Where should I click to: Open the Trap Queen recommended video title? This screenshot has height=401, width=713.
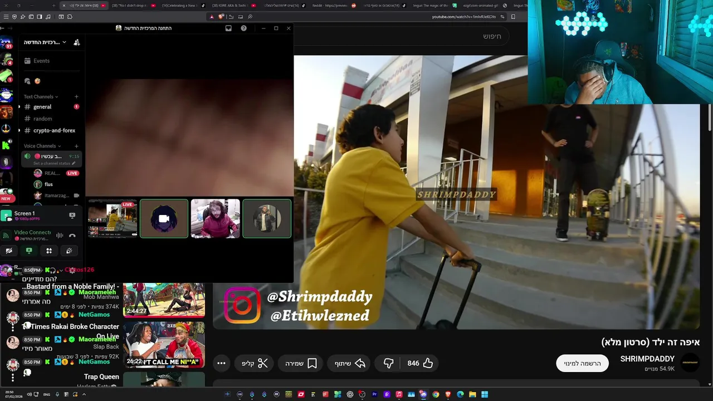[101, 377]
